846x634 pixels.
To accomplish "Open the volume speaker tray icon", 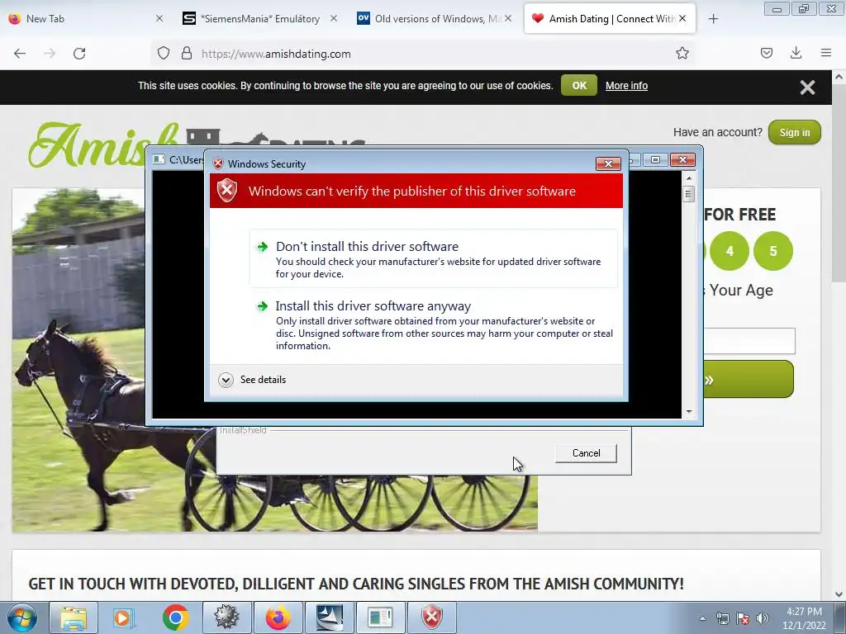I will coord(763,618).
